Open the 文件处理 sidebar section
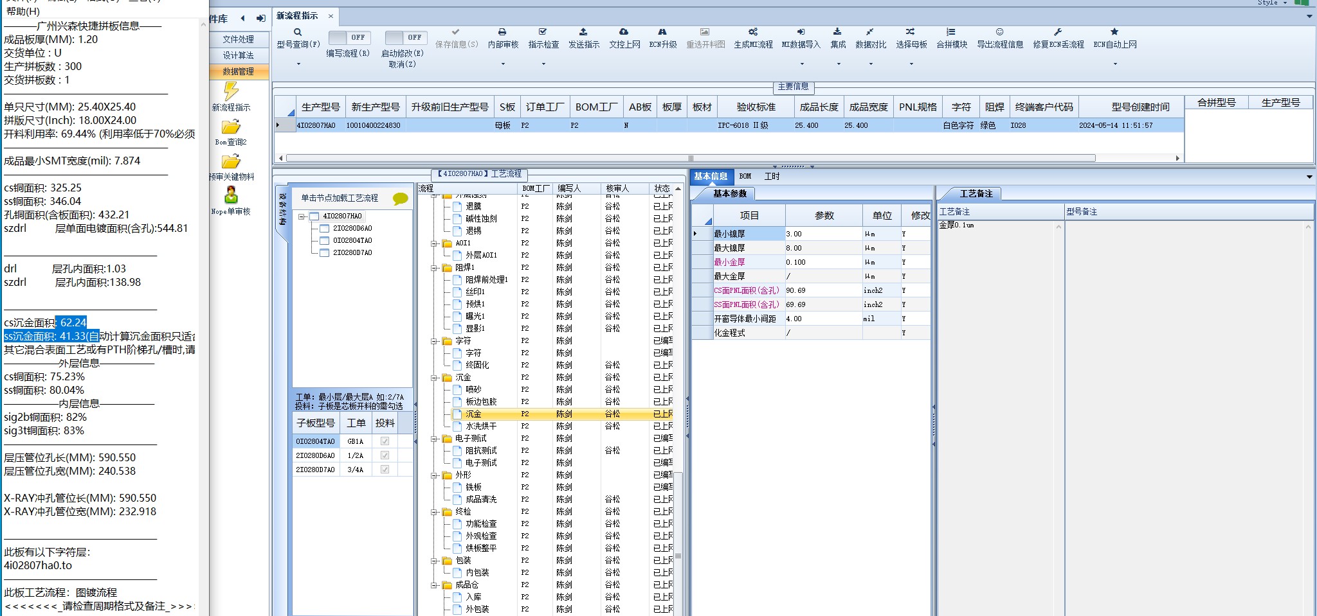Image resolution: width=1317 pixels, height=616 pixels. point(239,40)
